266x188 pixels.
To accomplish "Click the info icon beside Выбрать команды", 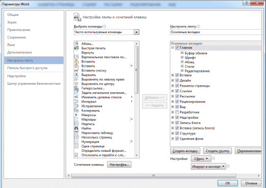I will tap(105, 26).
